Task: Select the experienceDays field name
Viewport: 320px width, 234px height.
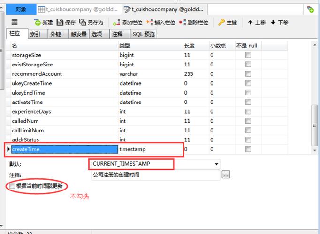Action: coord(31,112)
